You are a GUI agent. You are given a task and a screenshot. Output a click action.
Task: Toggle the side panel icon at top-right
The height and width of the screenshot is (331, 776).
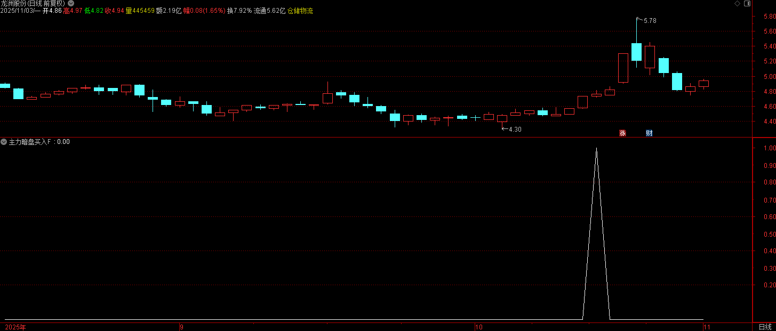click(747, 3)
